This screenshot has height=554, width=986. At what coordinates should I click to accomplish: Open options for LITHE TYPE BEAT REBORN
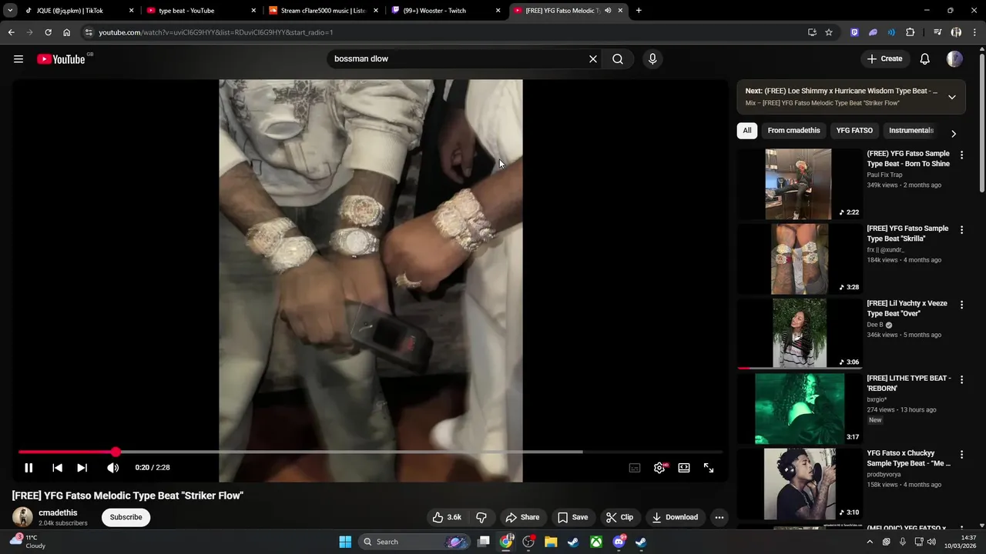961,380
